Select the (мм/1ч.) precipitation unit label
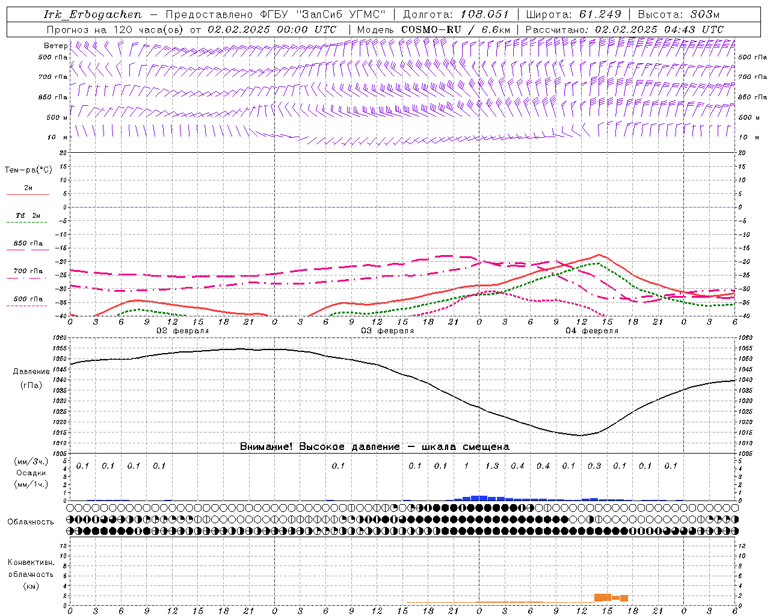 point(31,484)
